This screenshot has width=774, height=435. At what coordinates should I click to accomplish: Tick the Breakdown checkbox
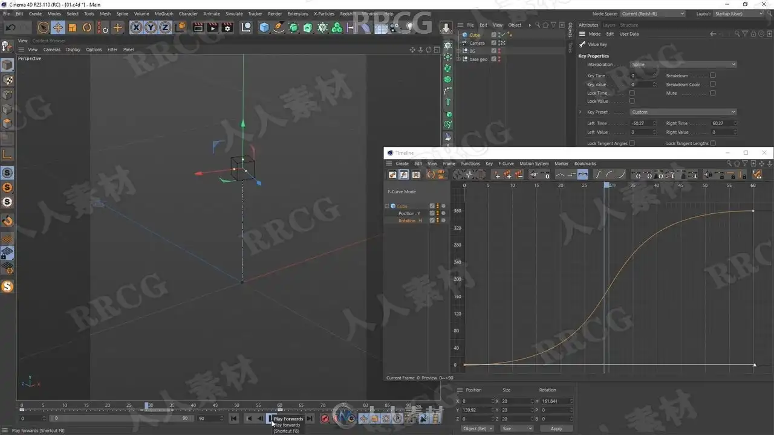(713, 76)
